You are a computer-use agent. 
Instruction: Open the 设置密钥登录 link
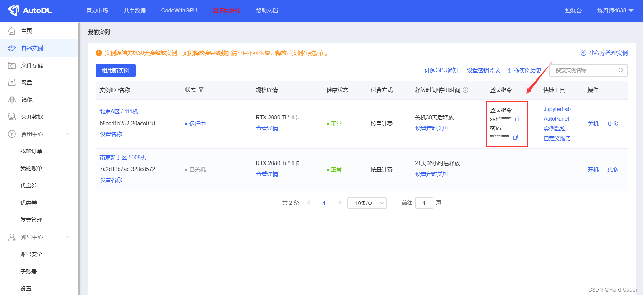(x=483, y=70)
